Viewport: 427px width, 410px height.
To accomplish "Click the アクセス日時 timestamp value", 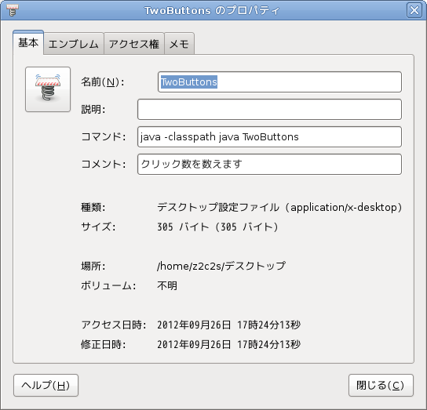I will (228, 325).
